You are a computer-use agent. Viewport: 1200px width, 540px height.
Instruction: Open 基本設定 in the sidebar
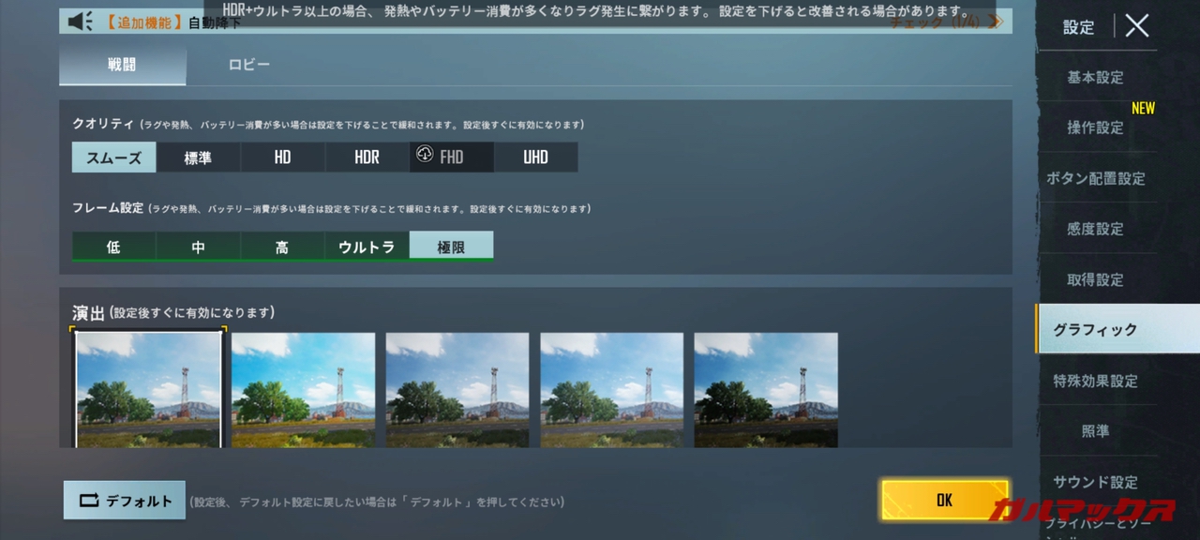1095,77
